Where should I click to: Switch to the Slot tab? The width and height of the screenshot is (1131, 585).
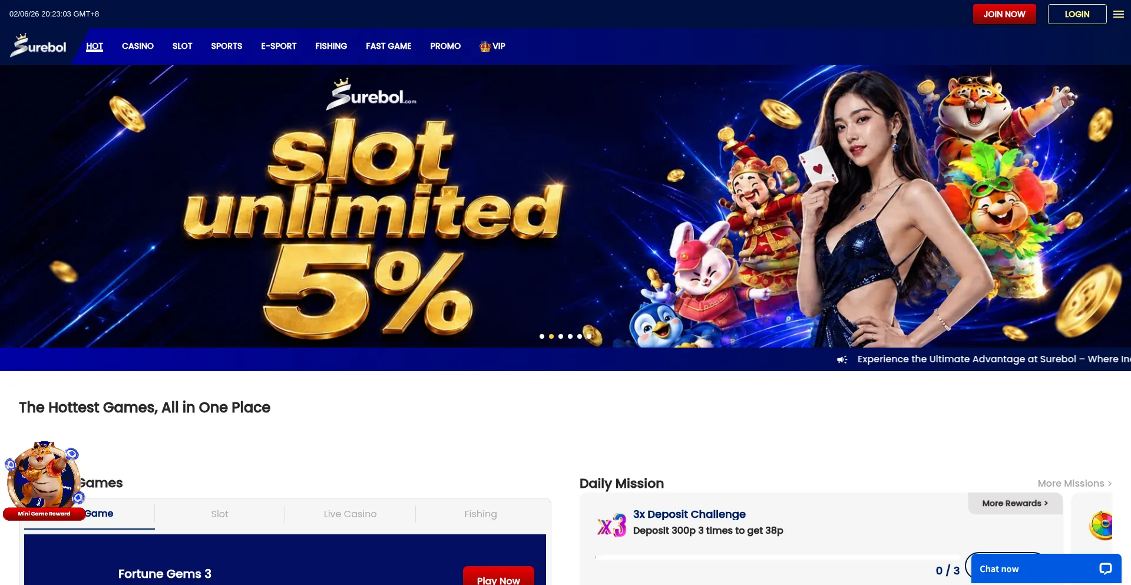(x=220, y=514)
